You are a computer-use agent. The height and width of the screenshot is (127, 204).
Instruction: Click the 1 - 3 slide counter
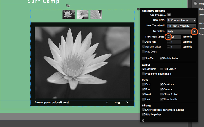[117, 103]
